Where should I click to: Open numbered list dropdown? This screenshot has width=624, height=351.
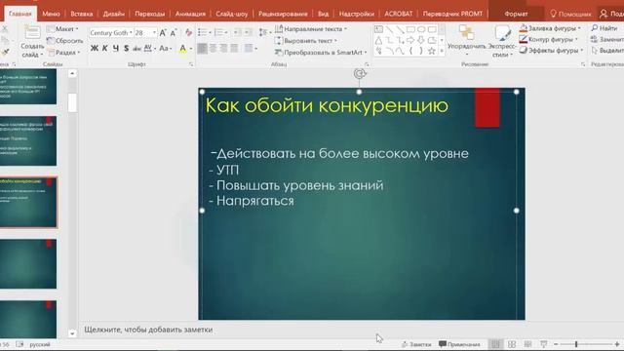point(226,32)
